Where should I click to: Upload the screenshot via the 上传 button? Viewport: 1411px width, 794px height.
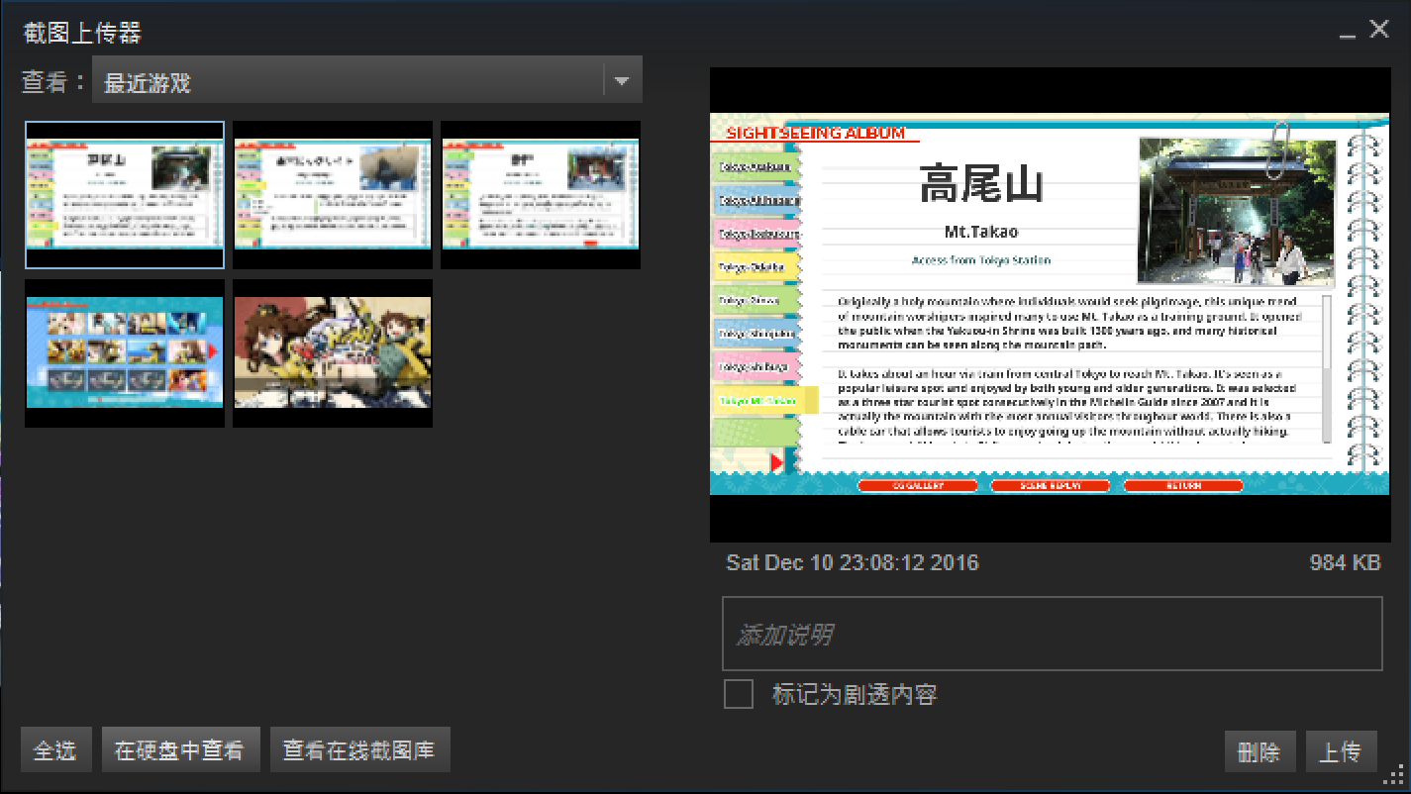coord(1341,751)
